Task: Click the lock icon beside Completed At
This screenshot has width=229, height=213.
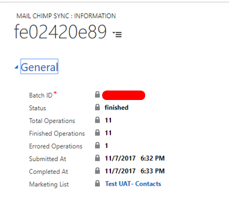Action: click(x=97, y=171)
